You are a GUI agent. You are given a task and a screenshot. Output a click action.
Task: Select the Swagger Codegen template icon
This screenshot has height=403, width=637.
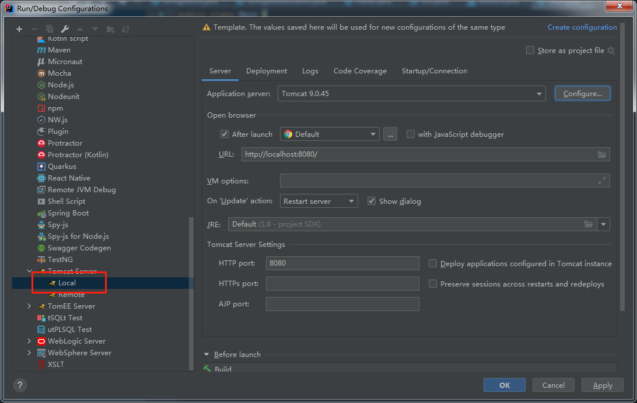click(x=41, y=248)
